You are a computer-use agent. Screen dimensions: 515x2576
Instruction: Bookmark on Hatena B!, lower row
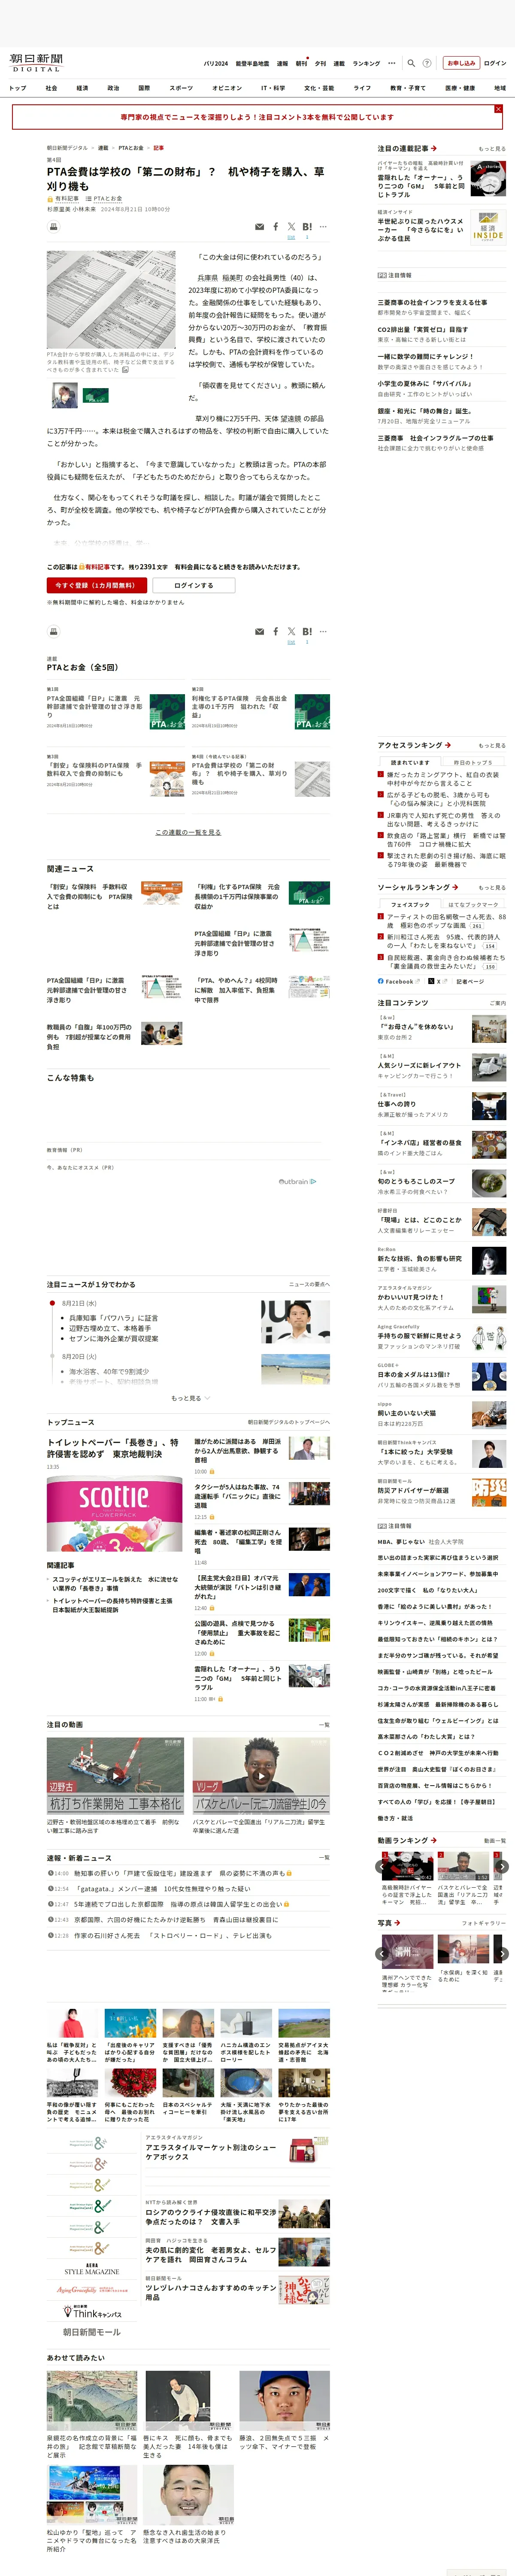(x=307, y=632)
